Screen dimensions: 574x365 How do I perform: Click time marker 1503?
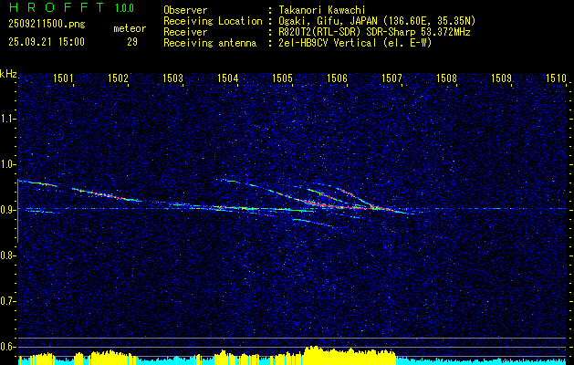tap(172, 78)
